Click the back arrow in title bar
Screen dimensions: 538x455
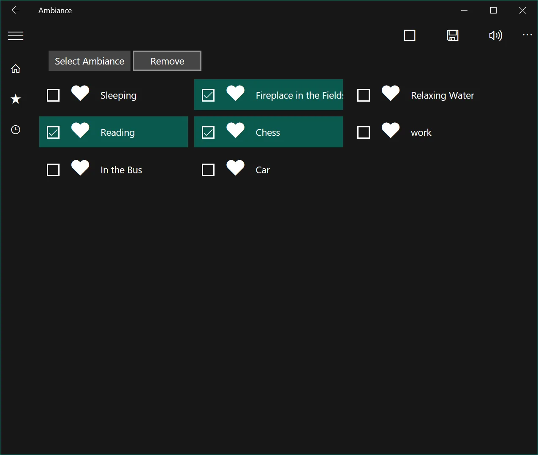16,10
